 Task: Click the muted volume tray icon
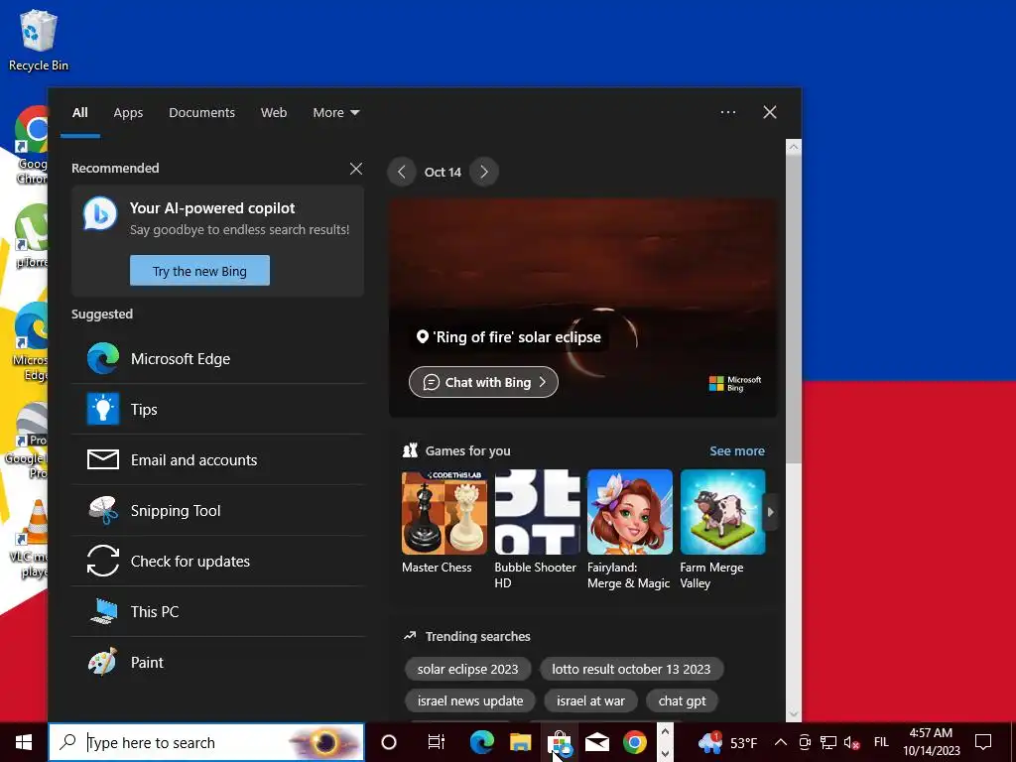tap(852, 742)
